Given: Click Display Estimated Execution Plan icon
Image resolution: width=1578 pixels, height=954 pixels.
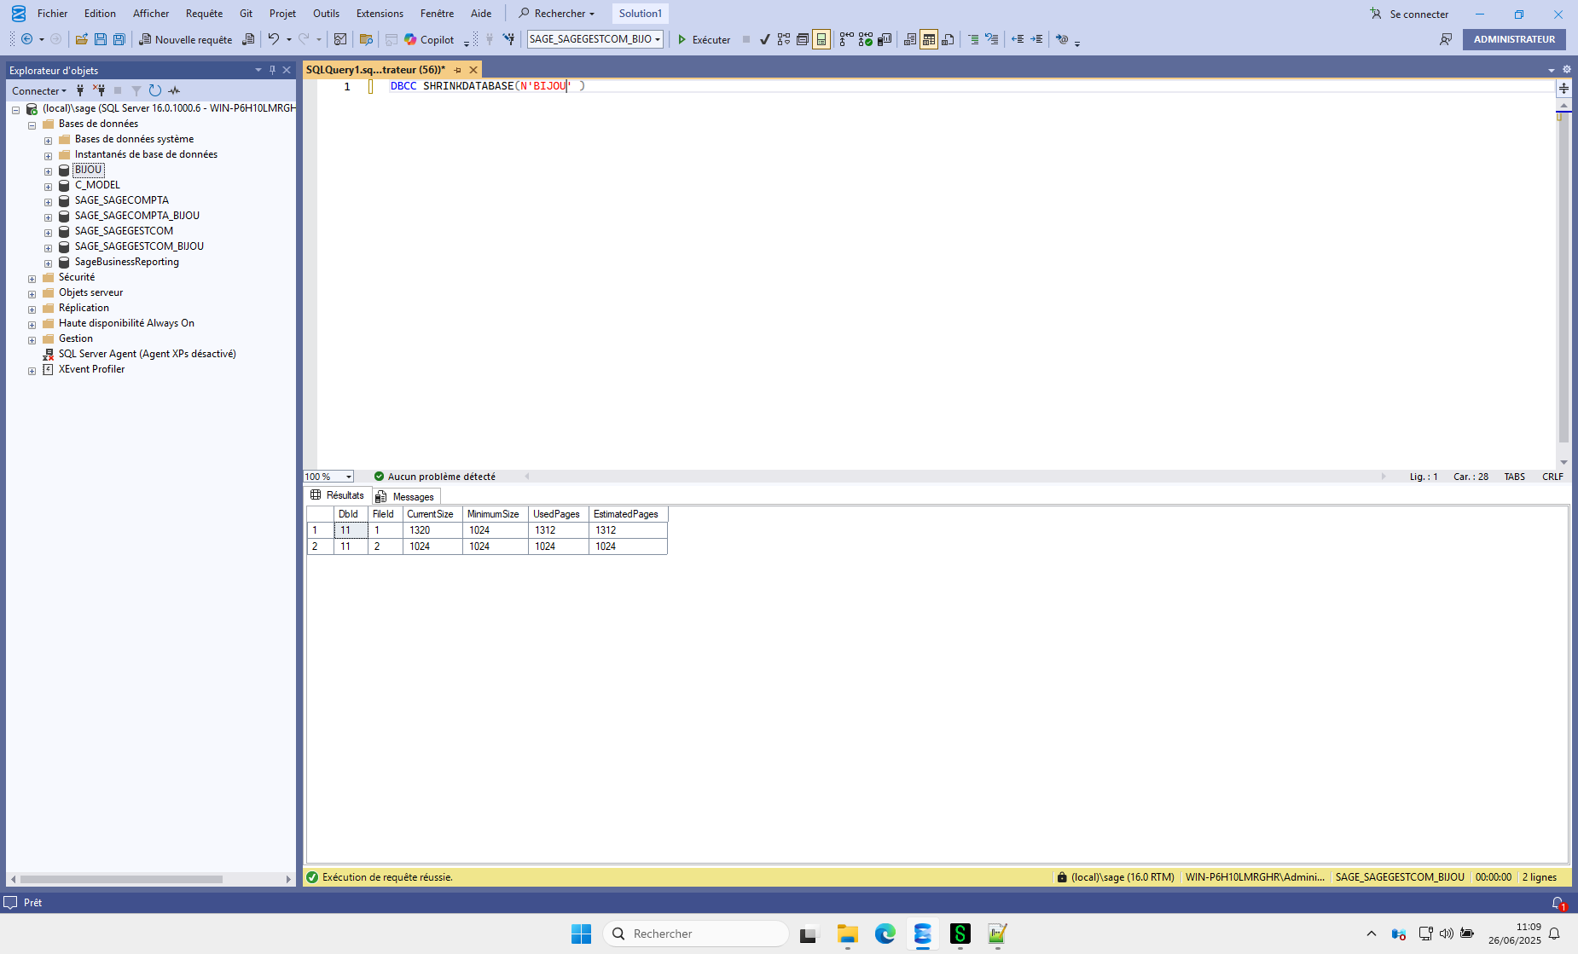Looking at the screenshot, I should (784, 39).
